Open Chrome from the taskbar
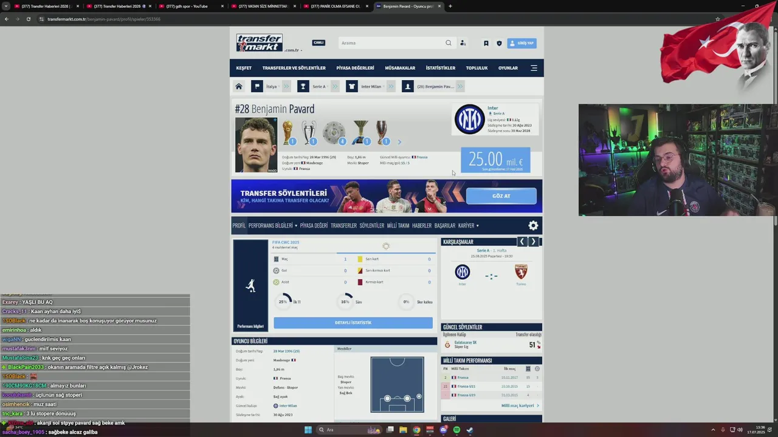The width and height of the screenshot is (778, 437). 416,430
